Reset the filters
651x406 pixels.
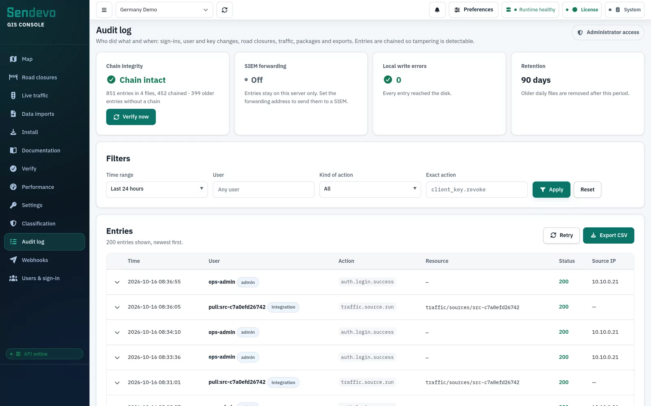coord(588,190)
